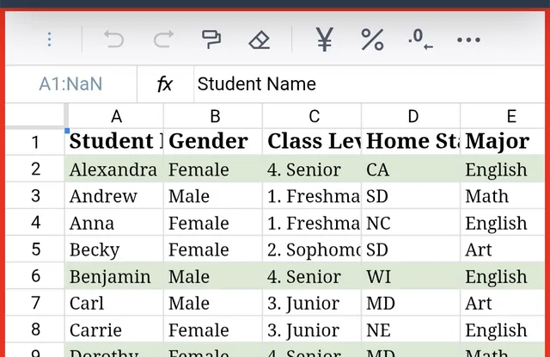The height and width of the screenshot is (357, 550).
Task: Select the paint format roller tool
Action: pyautogui.click(x=211, y=40)
